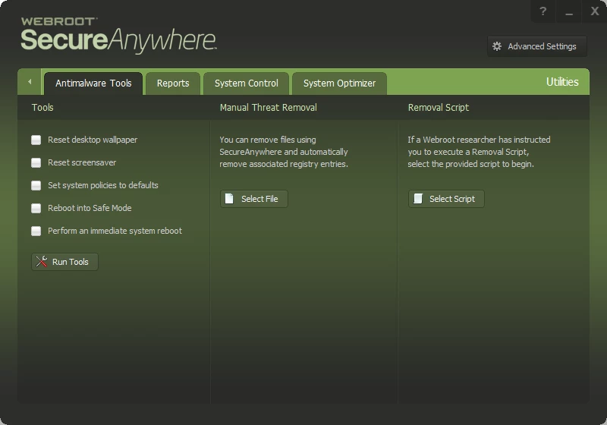
Task: Click the Select File button label
Action: point(259,199)
